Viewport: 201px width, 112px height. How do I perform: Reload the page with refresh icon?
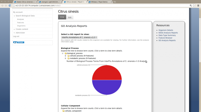click(x=10, y=6)
